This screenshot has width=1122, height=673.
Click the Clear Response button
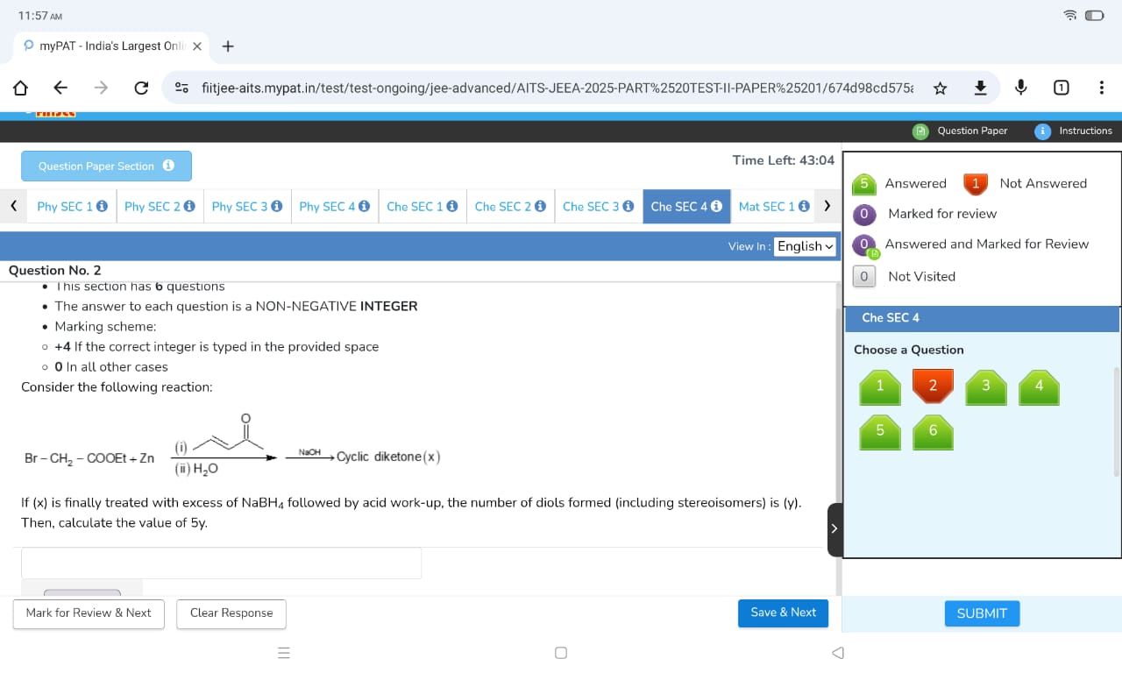click(x=231, y=613)
